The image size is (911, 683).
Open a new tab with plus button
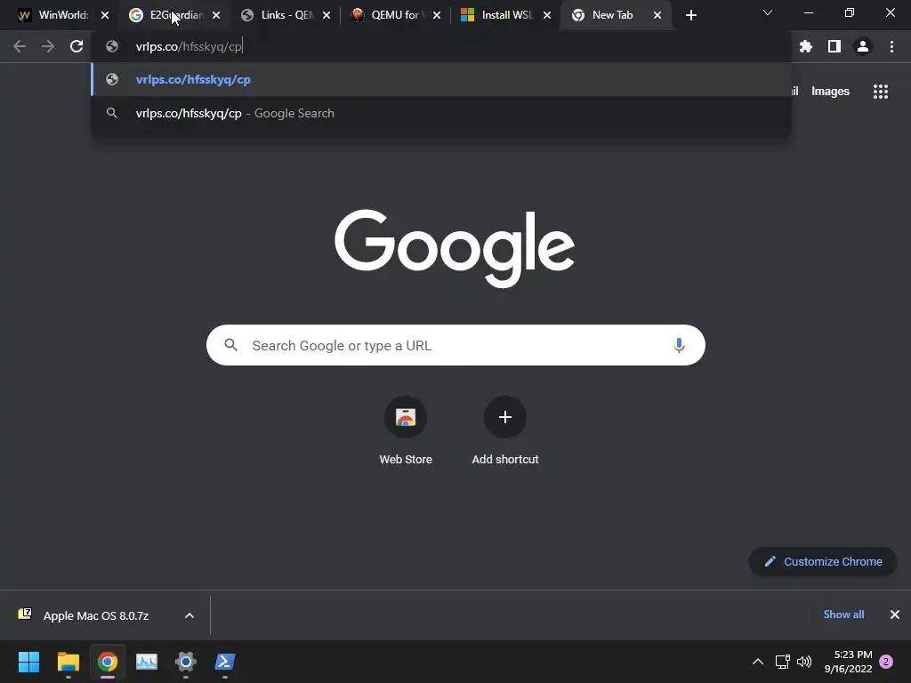[690, 15]
